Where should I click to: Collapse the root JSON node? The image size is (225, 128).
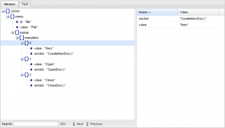click(x=3, y=11)
